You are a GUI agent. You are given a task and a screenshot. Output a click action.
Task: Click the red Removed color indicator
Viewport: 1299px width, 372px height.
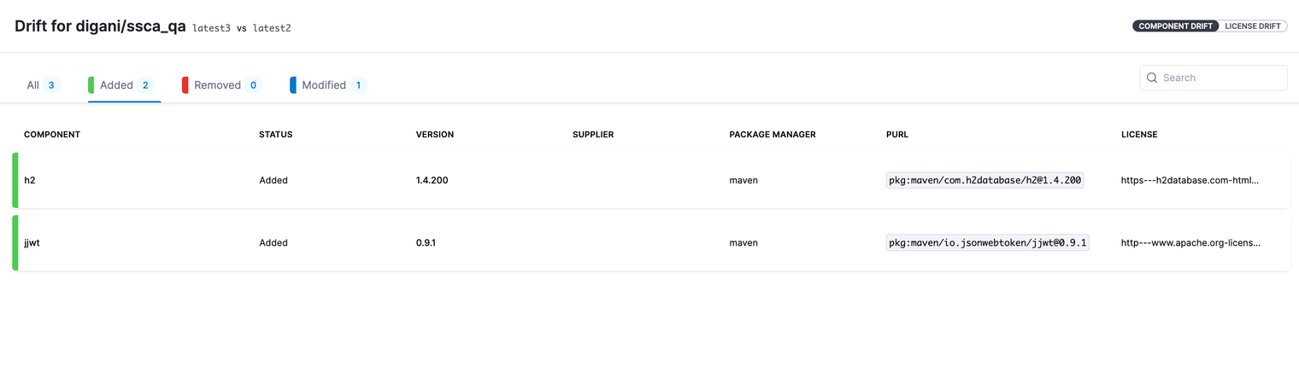click(x=185, y=85)
